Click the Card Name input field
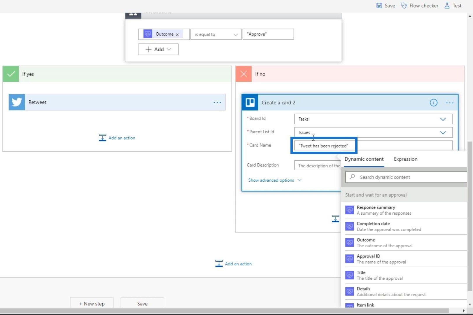The image size is (473, 315). click(x=373, y=146)
